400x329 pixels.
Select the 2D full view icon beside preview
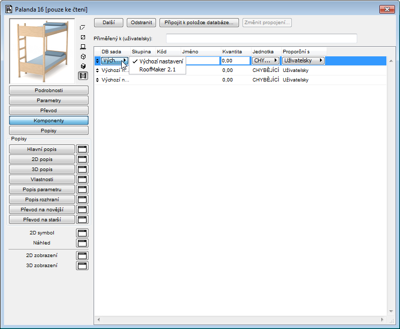pyautogui.click(x=83, y=37)
